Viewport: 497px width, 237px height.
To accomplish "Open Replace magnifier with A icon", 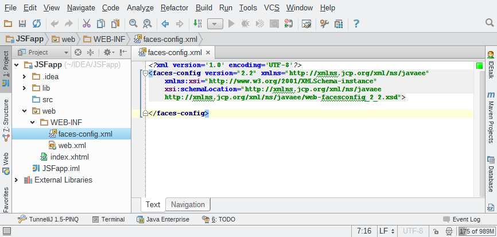I will pos(147,24).
